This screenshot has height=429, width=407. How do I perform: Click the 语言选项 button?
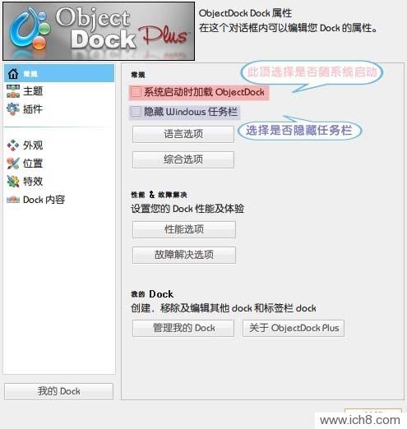click(183, 134)
